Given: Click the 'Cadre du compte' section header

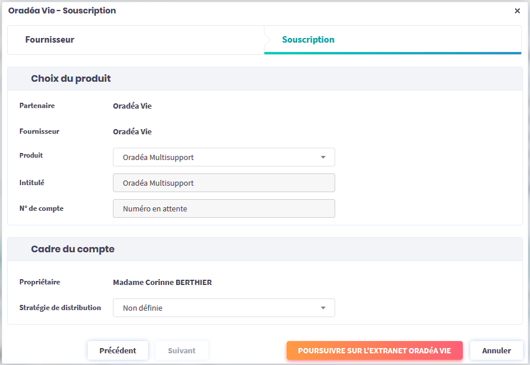Looking at the screenshot, I should coord(73,249).
